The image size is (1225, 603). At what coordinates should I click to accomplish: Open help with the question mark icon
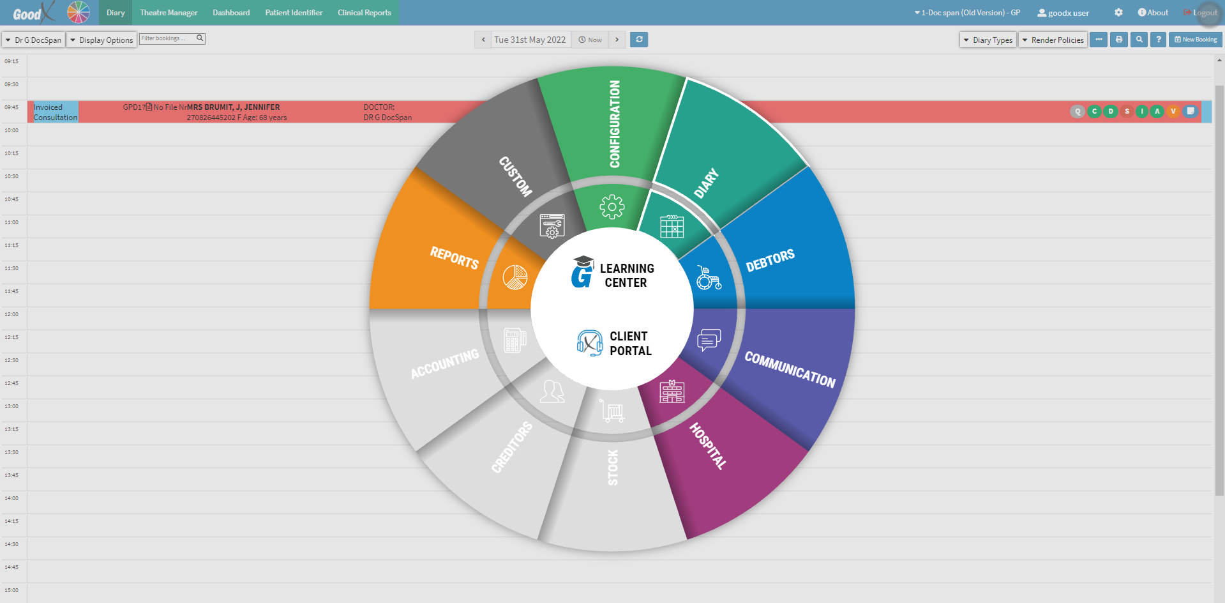point(1159,40)
